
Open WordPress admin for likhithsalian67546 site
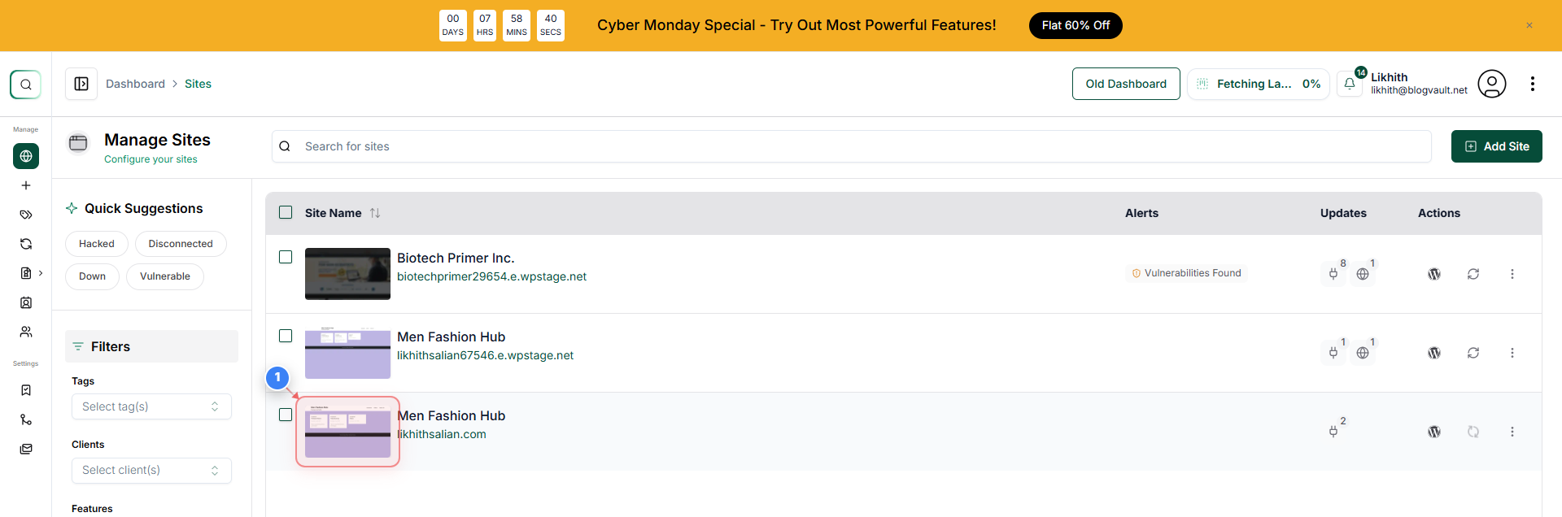(x=1434, y=353)
